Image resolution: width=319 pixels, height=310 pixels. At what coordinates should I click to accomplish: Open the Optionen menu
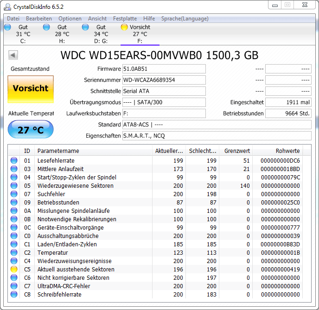pos(70,19)
